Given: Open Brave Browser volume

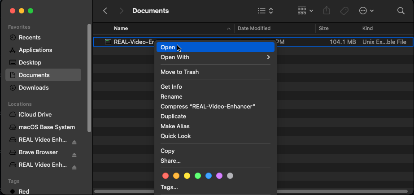Looking at the screenshot, I should click(x=38, y=152).
